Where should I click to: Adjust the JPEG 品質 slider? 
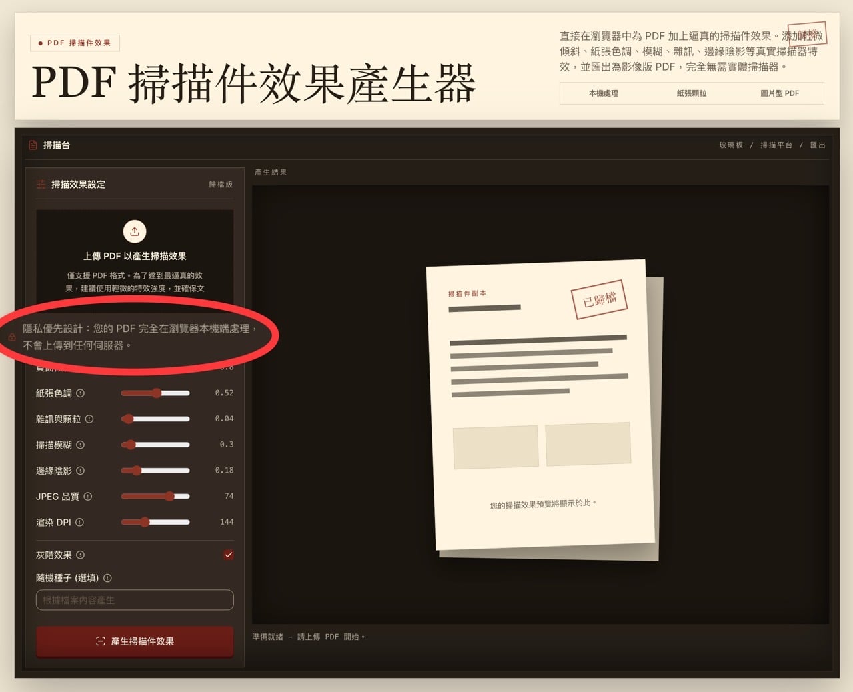pyautogui.click(x=155, y=497)
